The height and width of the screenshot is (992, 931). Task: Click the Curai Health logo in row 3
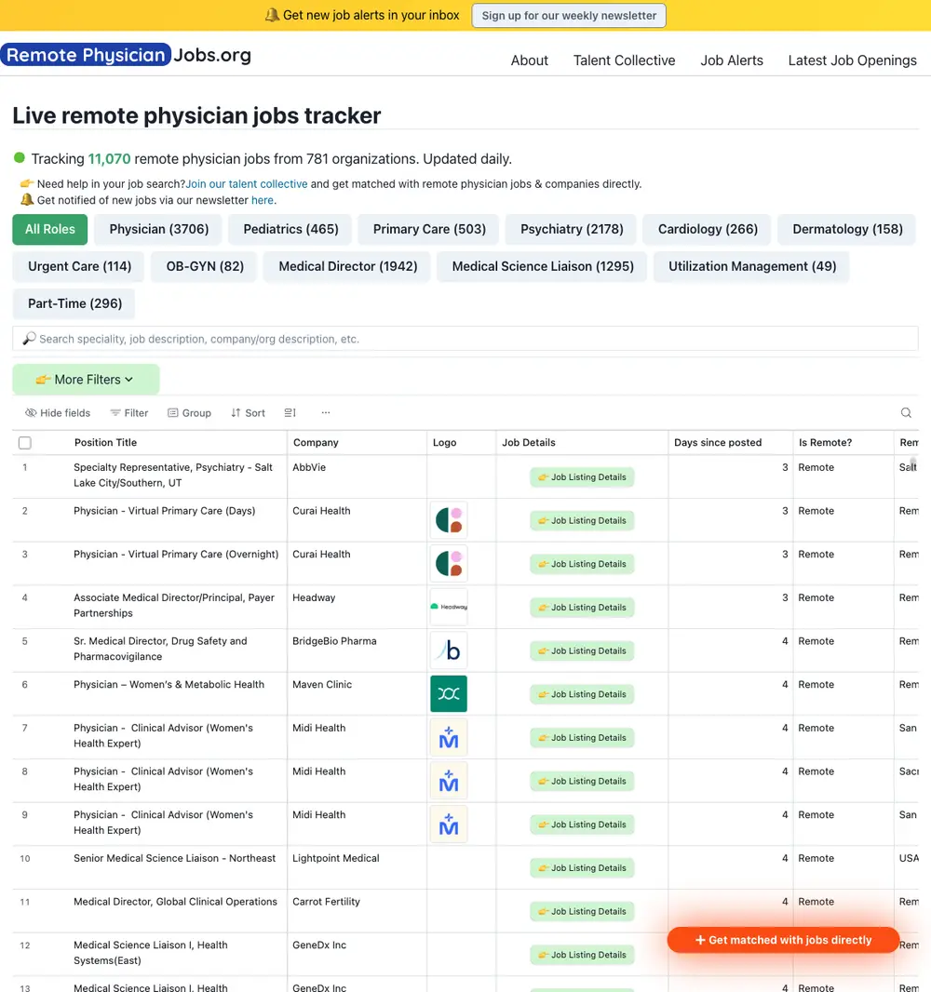point(449,564)
